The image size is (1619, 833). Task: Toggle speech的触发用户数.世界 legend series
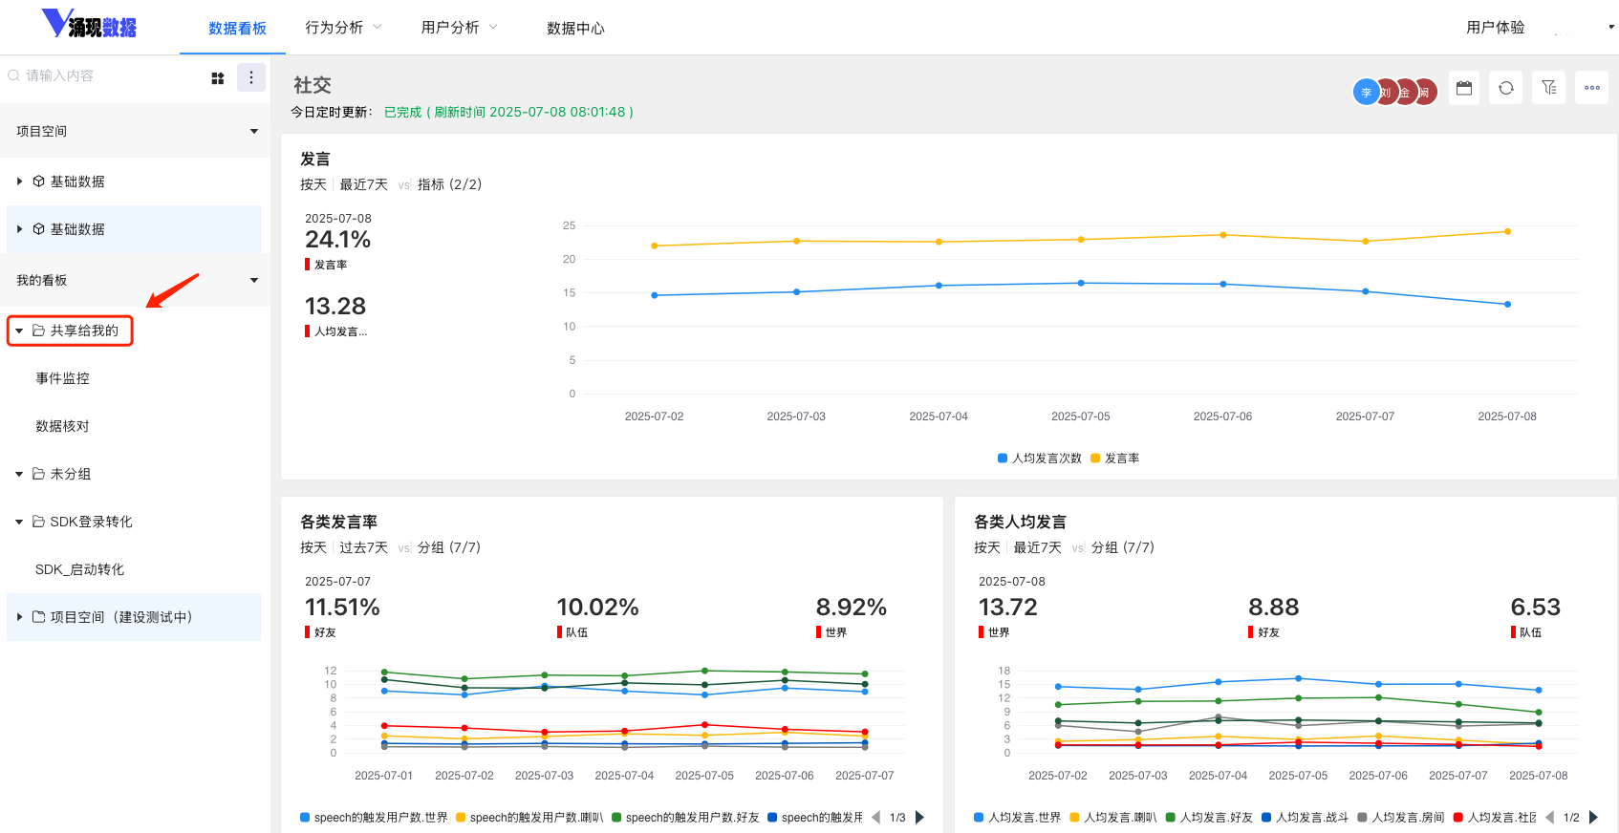point(374,818)
